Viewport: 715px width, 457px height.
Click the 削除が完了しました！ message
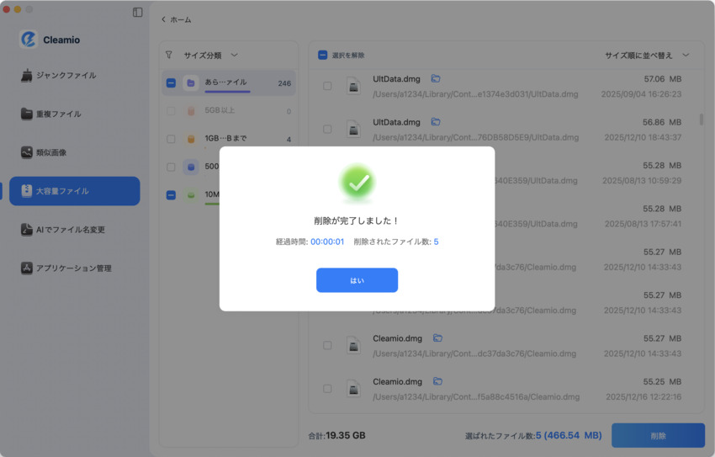pos(357,221)
